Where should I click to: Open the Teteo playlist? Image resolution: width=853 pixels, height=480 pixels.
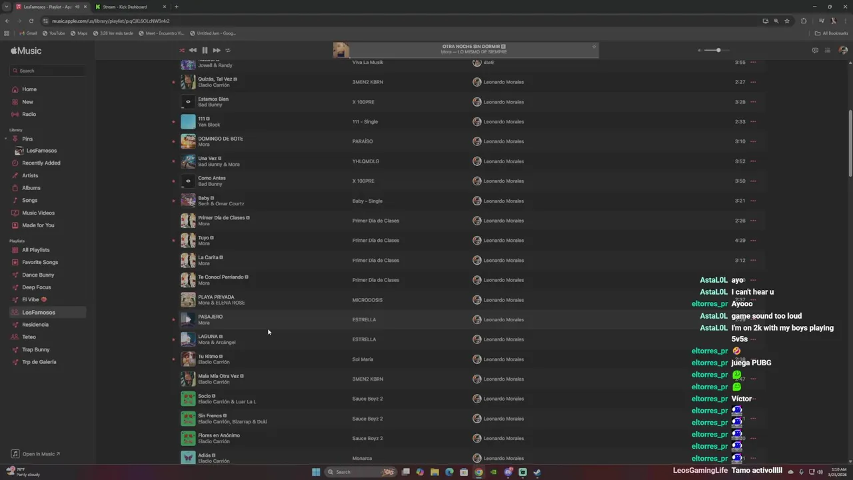tap(29, 337)
